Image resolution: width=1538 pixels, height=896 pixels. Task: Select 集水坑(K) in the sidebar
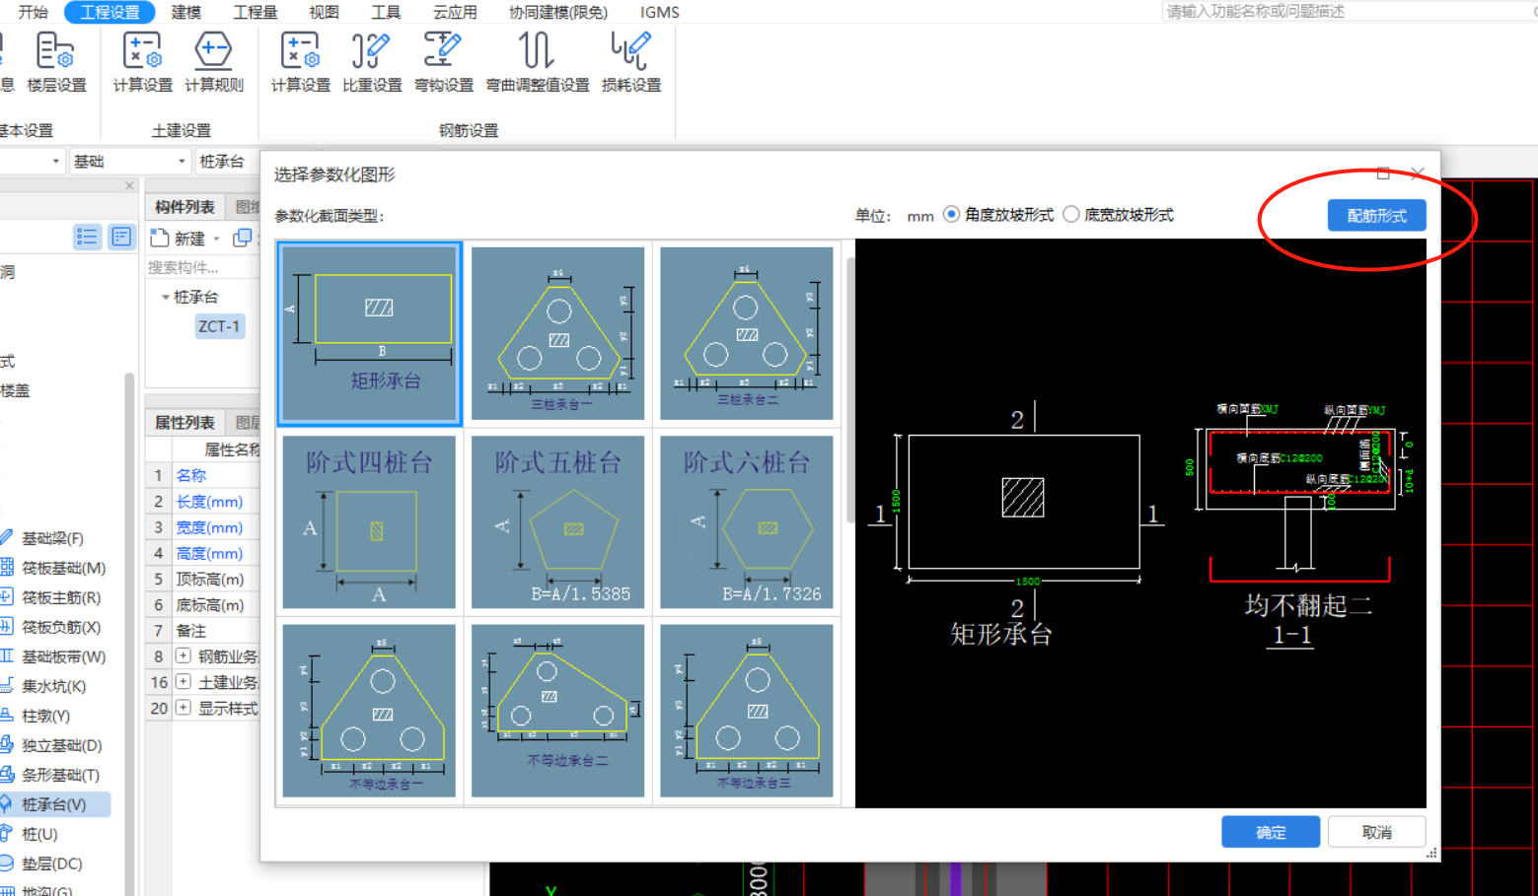pos(53,686)
